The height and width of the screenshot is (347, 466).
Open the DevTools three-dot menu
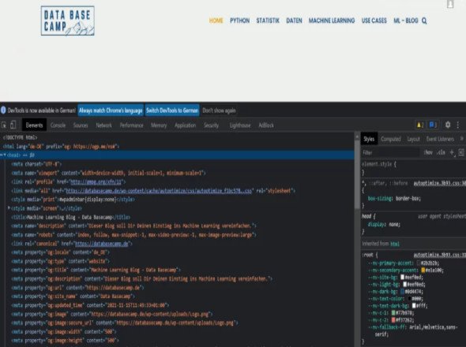tap(458, 125)
